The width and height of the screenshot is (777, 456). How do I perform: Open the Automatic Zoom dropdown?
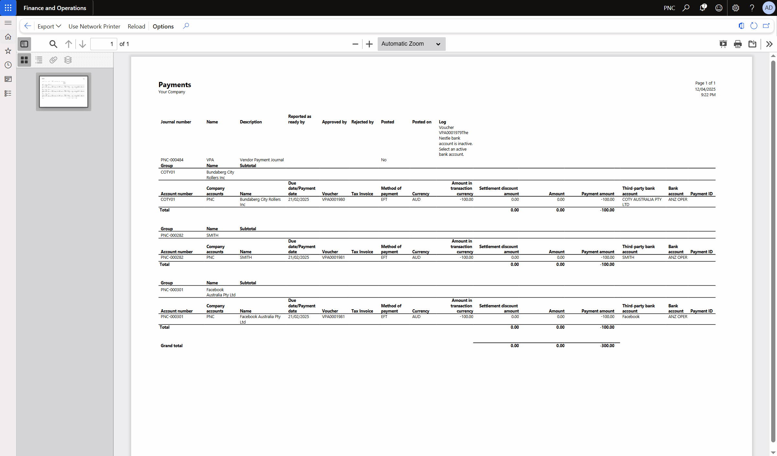pyautogui.click(x=411, y=44)
